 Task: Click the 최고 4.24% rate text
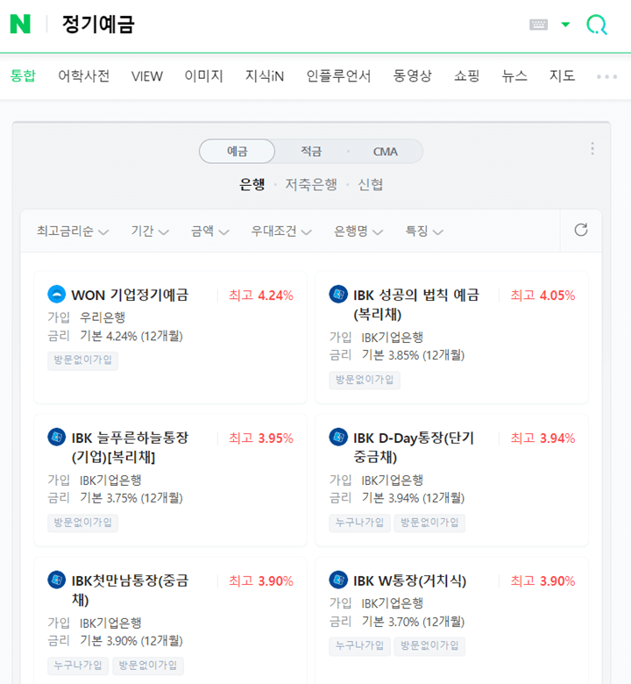261,296
